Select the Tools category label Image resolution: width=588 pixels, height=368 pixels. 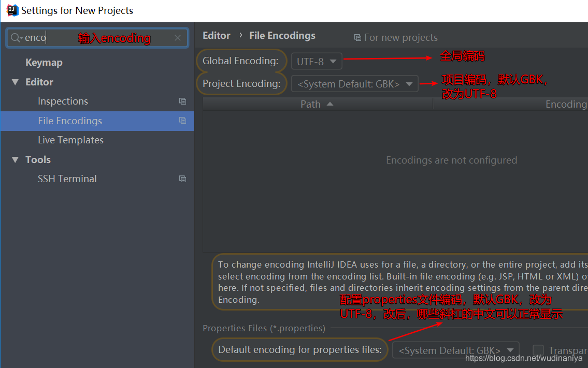click(x=38, y=159)
